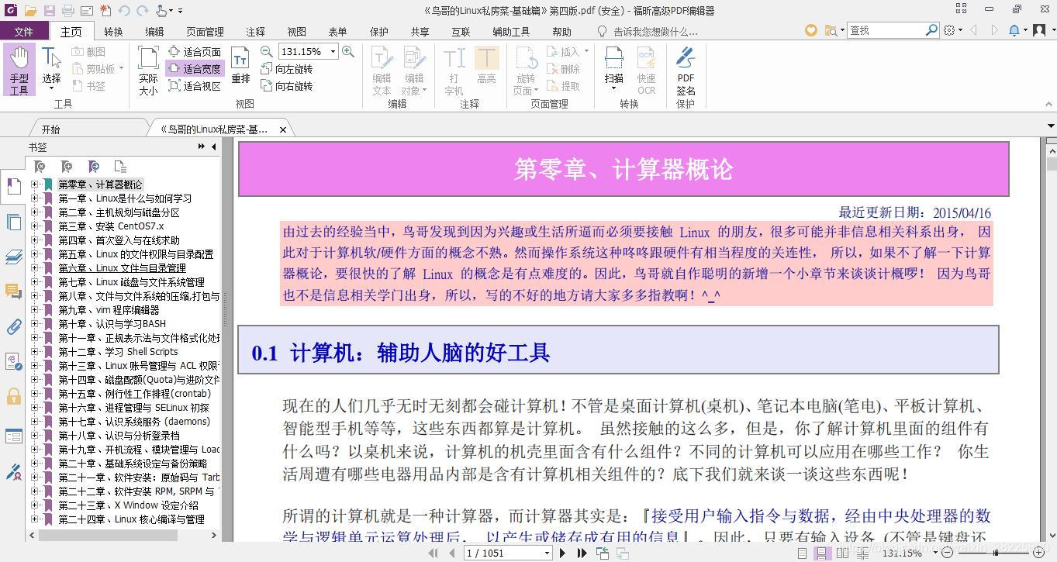
Task: Open the Attachments paperclip icon in sidebar
Action: (x=13, y=326)
